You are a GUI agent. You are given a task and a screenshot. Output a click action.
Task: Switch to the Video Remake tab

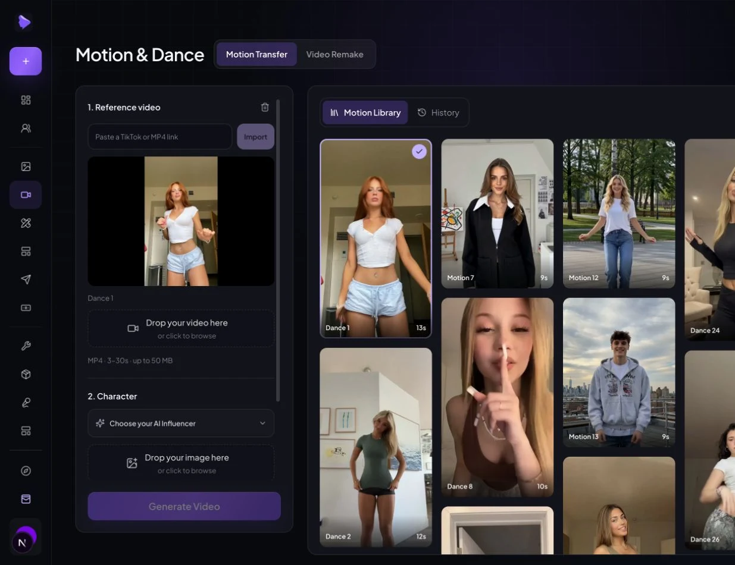[334, 54]
